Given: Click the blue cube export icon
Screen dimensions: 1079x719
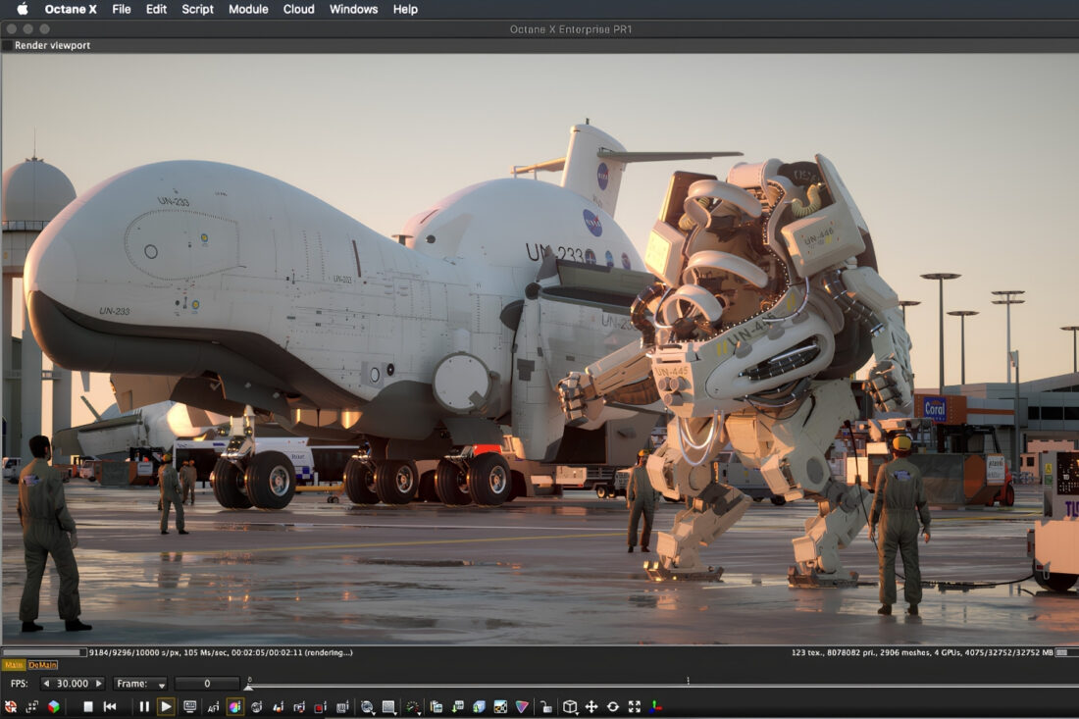Looking at the screenshot, I should click(479, 706).
